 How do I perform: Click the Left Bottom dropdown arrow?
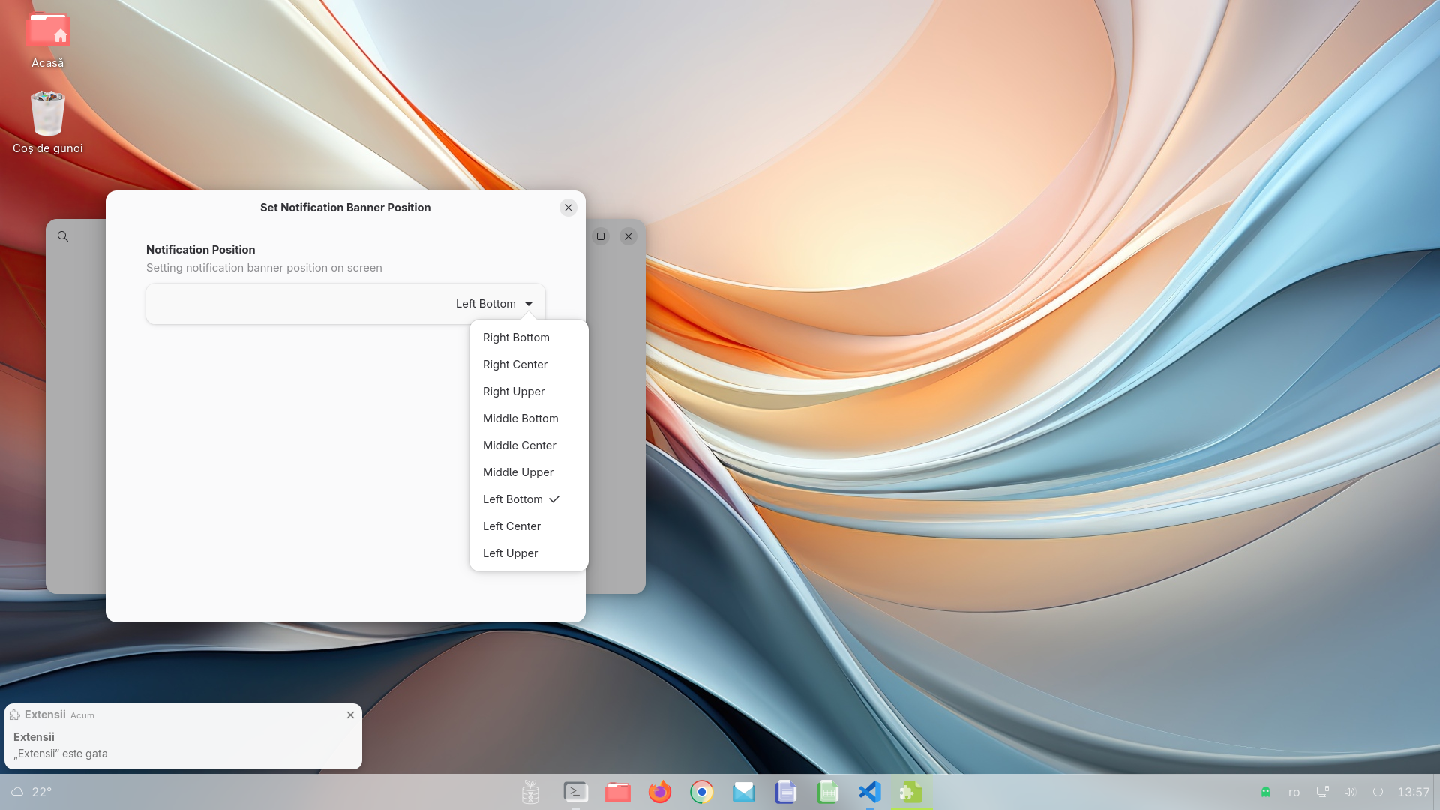tap(529, 304)
